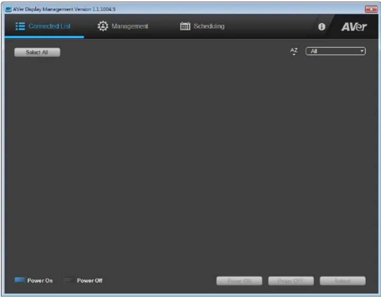The height and width of the screenshot is (297, 381).
Task: Click the Power ON button
Action: point(239,281)
